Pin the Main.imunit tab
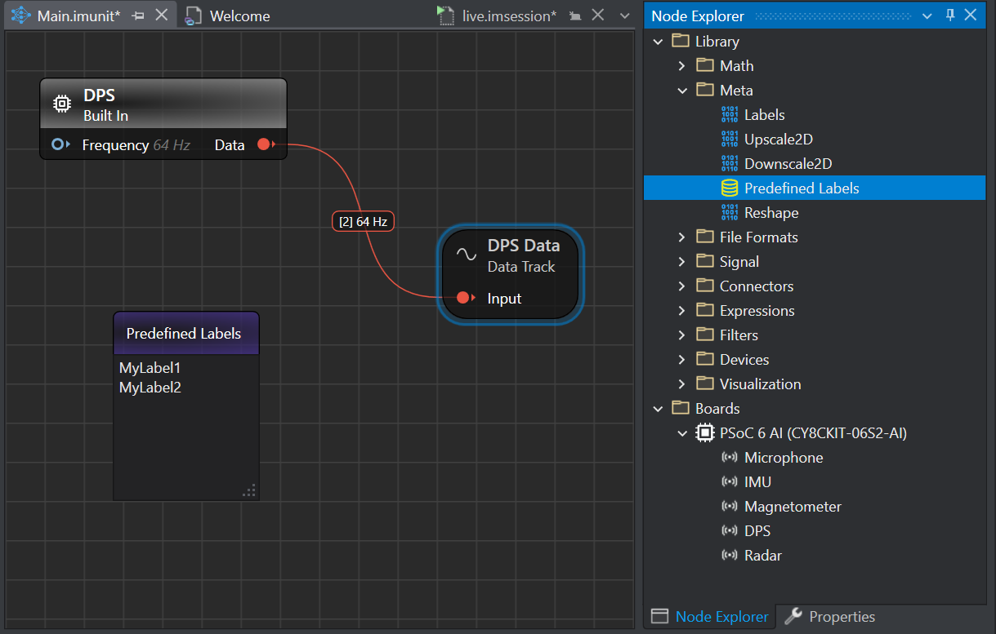 tap(138, 16)
